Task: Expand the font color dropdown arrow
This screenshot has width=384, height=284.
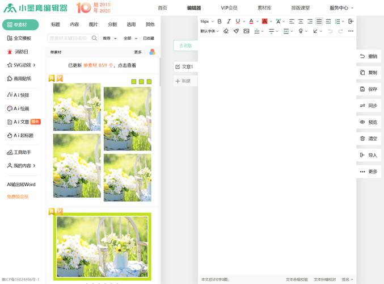Action: click(258, 22)
